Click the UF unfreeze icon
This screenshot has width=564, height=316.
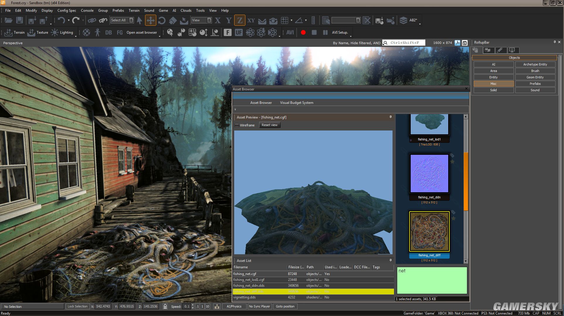tap(239, 32)
